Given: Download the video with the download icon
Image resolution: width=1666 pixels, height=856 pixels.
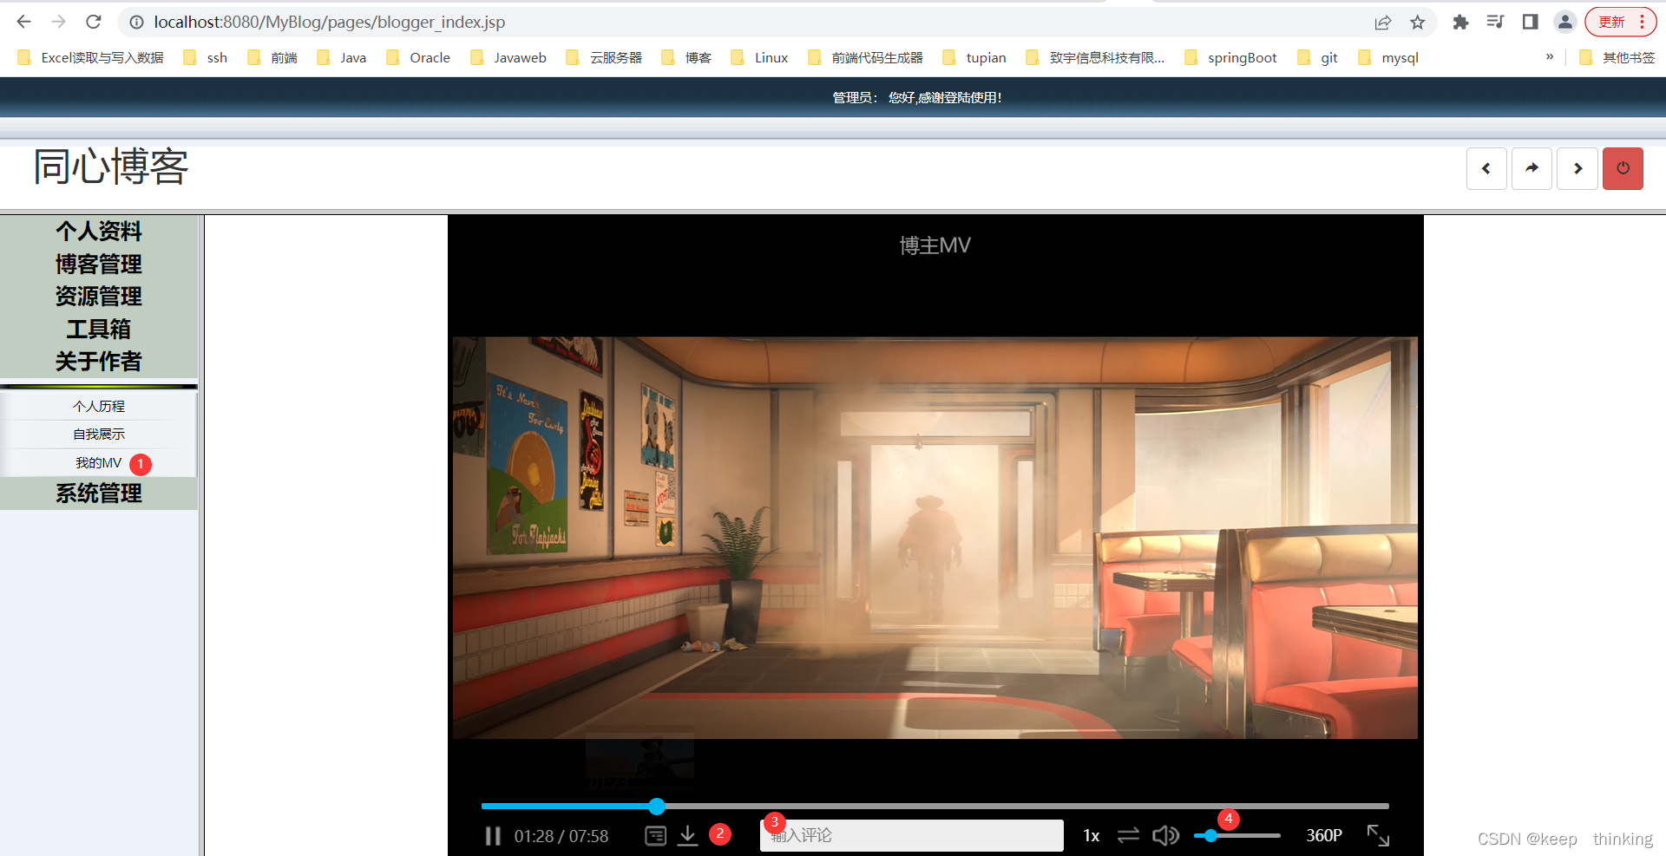Looking at the screenshot, I should [x=688, y=836].
